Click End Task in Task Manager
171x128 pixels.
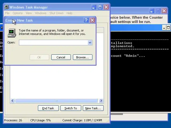[x=48, y=108]
